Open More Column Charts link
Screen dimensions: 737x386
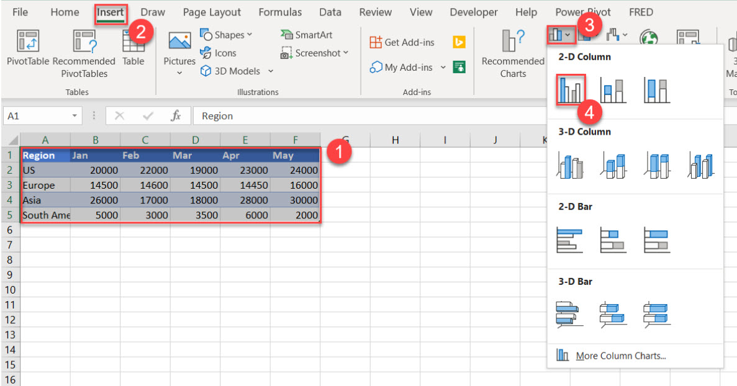(x=620, y=356)
